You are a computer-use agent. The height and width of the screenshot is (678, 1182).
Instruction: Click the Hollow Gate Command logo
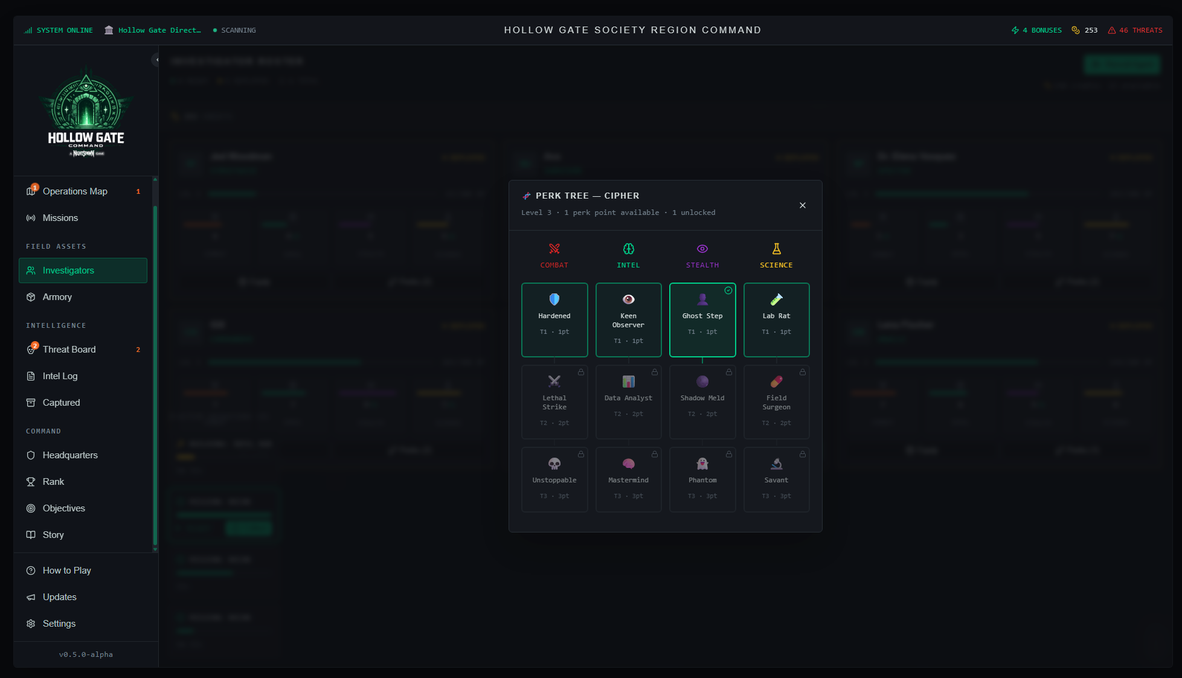(x=86, y=111)
